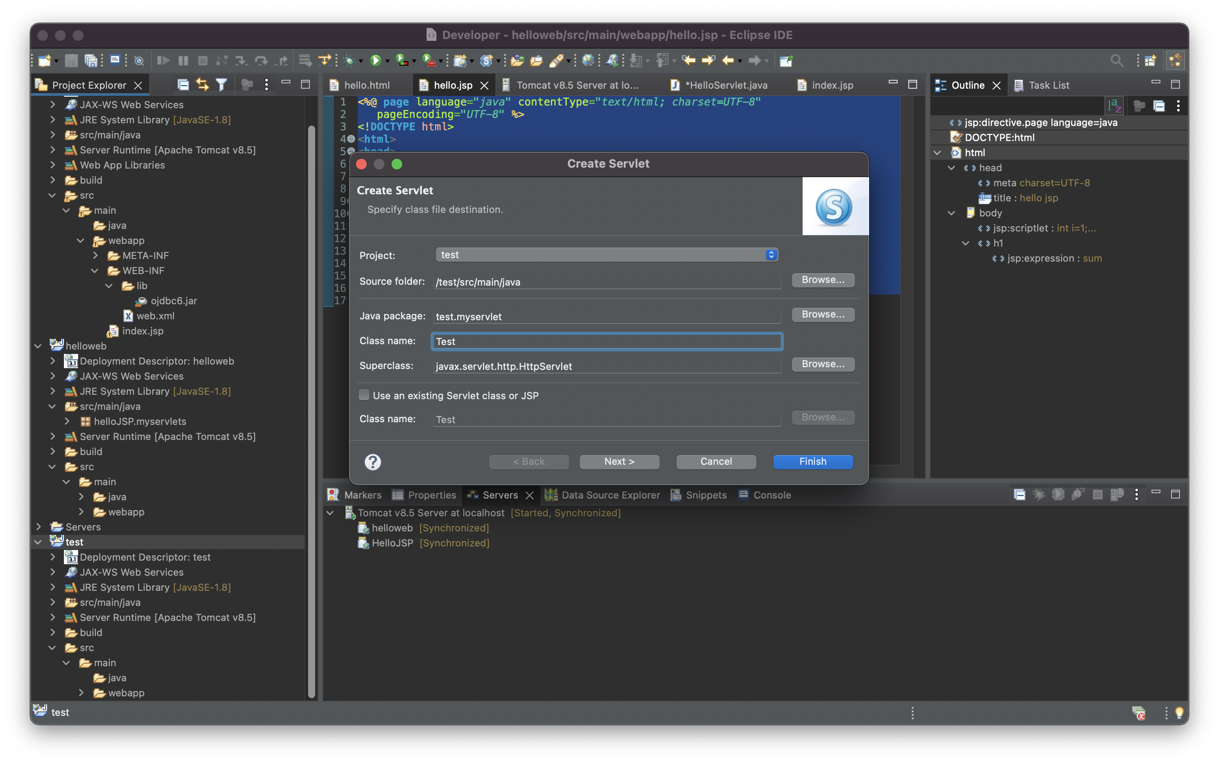Expand the Servers folder in Project Explorer

pos(38,526)
